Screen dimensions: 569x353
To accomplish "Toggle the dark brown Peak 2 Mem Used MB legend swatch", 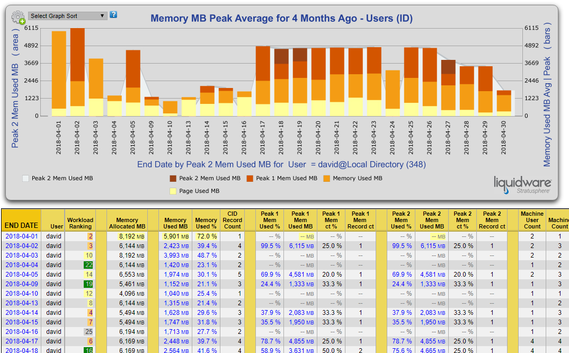I will [173, 178].
